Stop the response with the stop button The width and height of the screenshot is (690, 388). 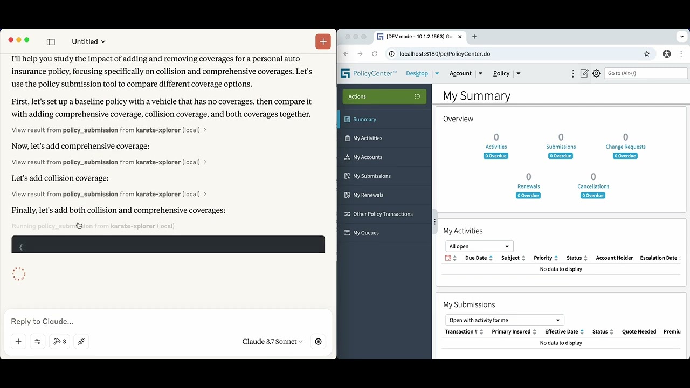pos(318,341)
